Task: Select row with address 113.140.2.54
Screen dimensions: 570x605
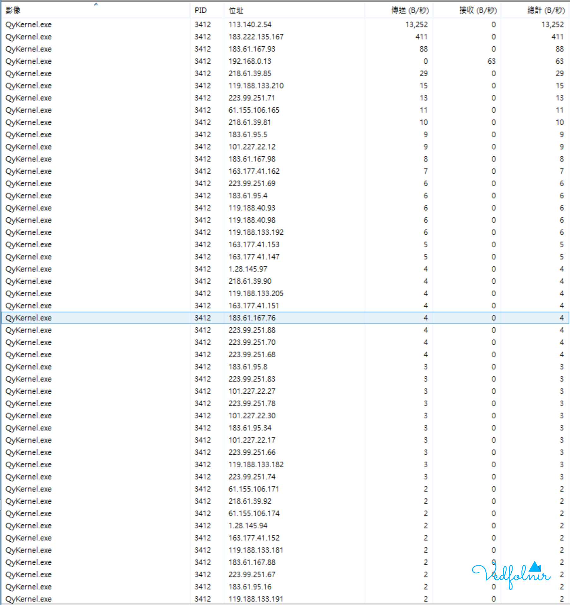Action: tap(285, 25)
